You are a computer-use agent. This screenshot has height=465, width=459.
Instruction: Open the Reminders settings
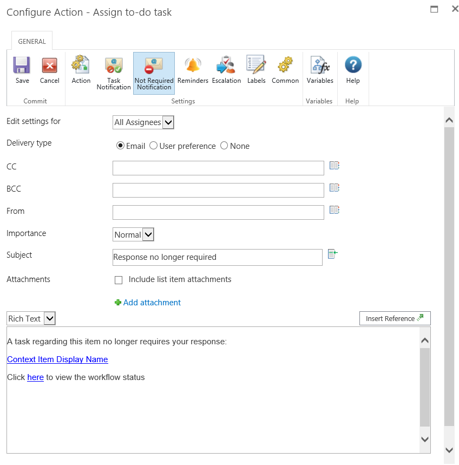(x=193, y=70)
